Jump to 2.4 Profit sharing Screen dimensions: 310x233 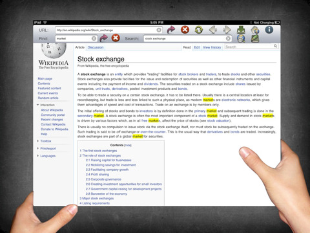click(x=98, y=174)
